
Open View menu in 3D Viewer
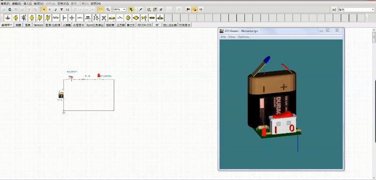pos(232,37)
